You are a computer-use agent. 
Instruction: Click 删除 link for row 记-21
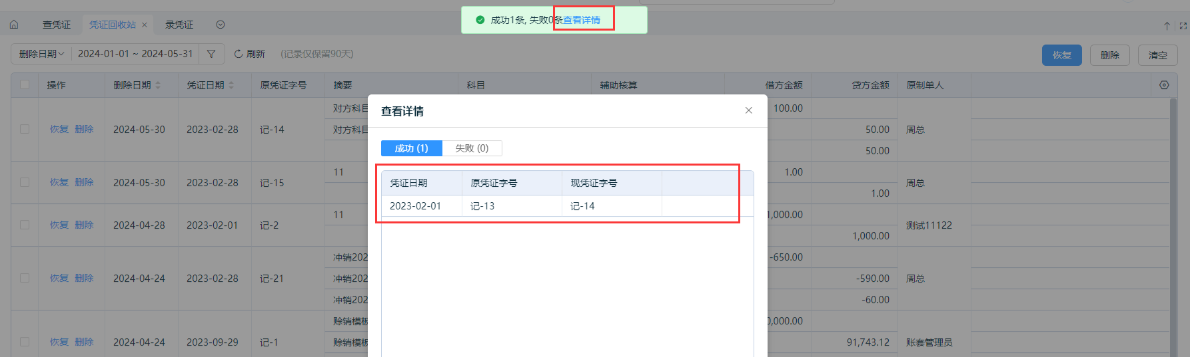(x=84, y=278)
